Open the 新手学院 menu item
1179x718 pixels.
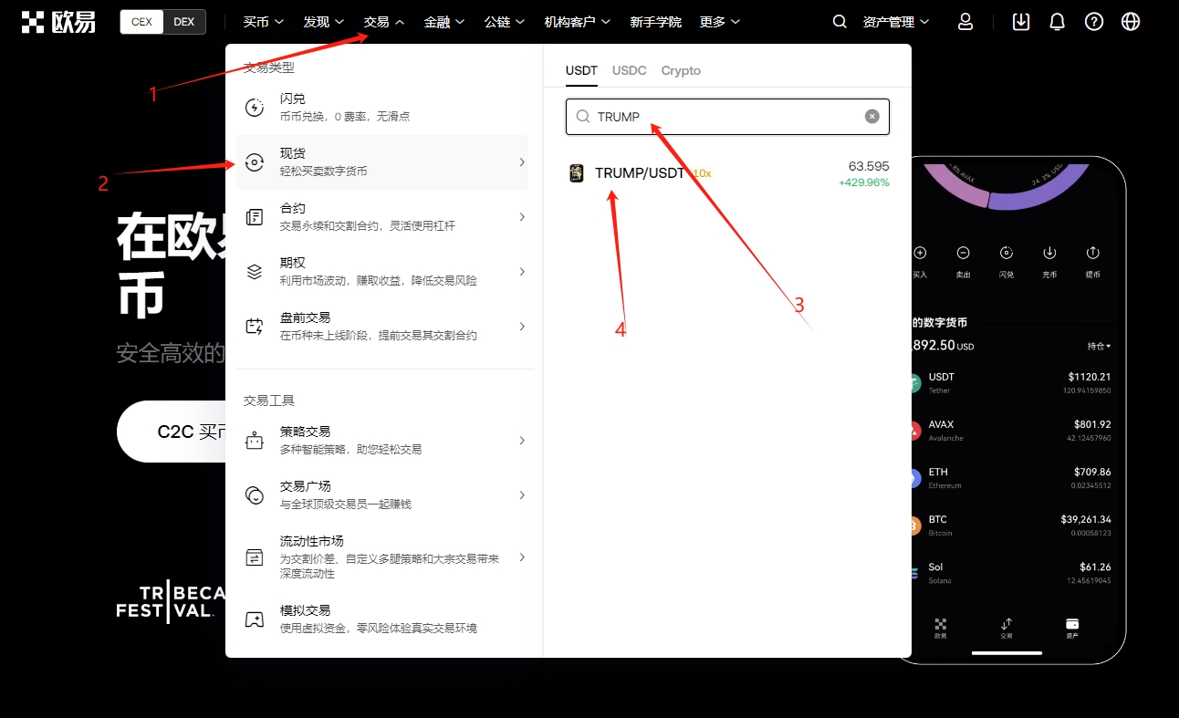pyautogui.click(x=656, y=21)
